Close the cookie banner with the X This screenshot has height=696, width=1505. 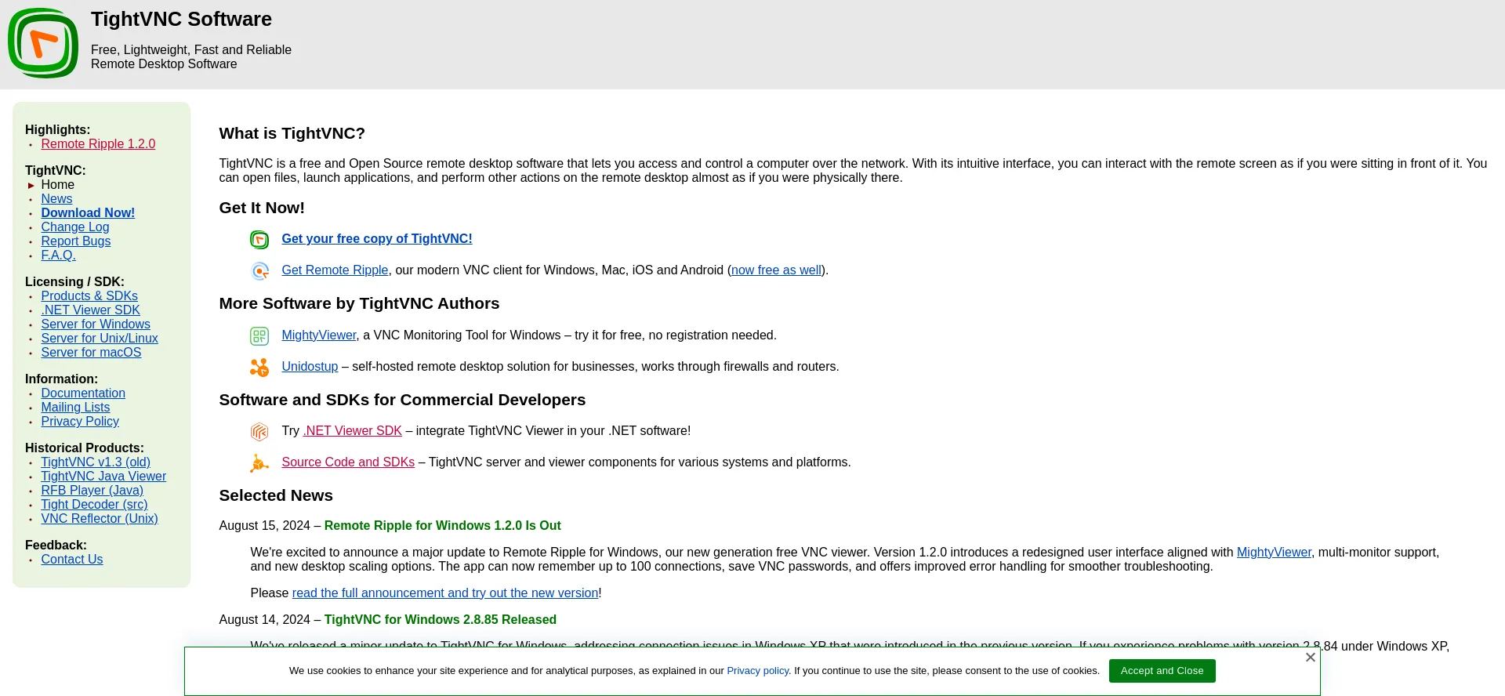pyautogui.click(x=1310, y=657)
